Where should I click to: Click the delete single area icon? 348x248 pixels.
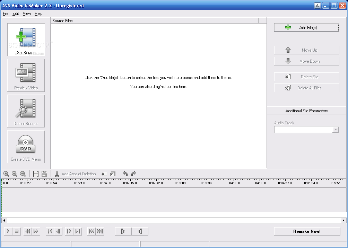pos(104,174)
